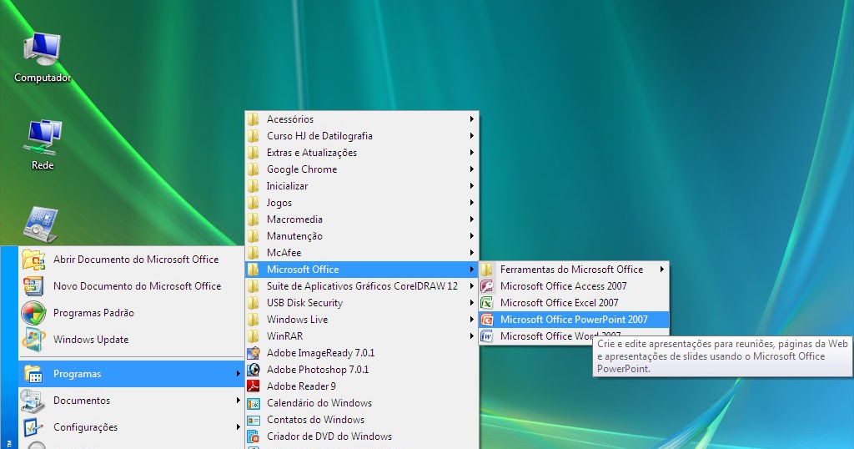The height and width of the screenshot is (449, 854).
Task: Click the Inicializar folder icon
Action: (x=253, y=186)
